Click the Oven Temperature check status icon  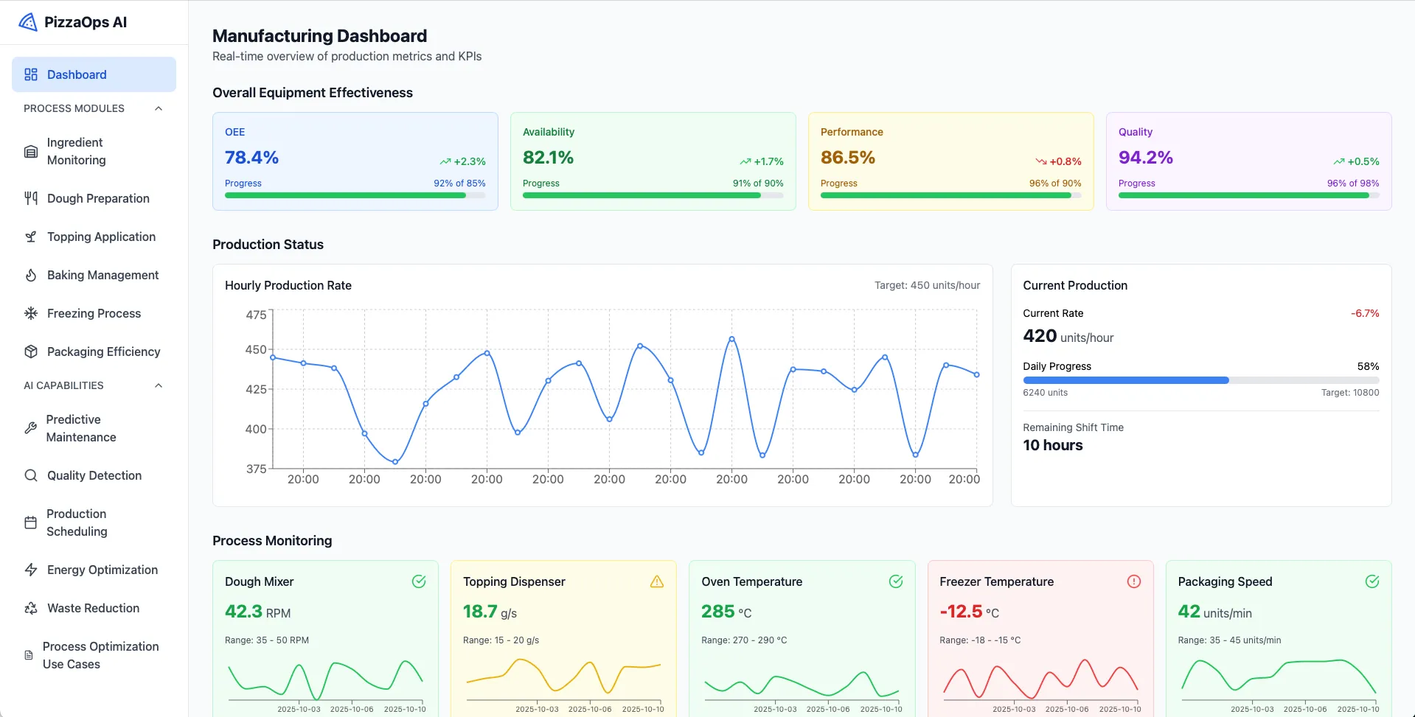pyautogui.click(x=896, y=581)
